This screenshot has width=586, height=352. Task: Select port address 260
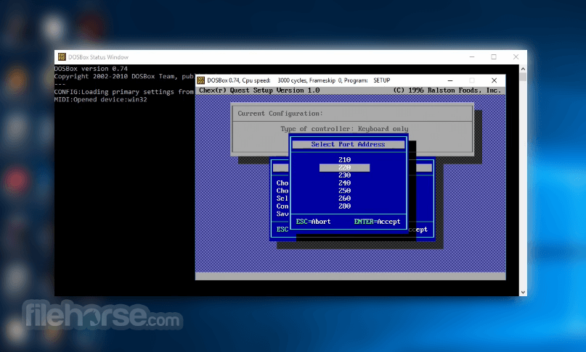tap(344, 198)
